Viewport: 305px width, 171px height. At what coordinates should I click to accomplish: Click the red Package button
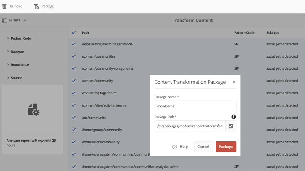click(x=226, y=147)
